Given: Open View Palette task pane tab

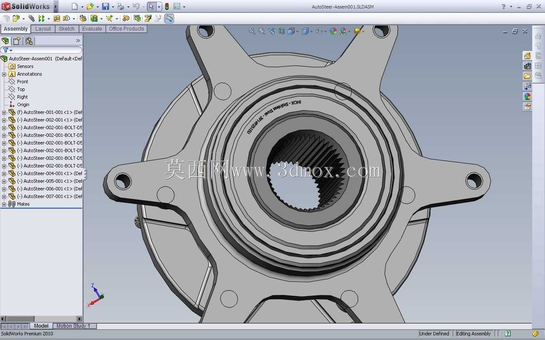Looking at the screenshot, I should (527, 86).
